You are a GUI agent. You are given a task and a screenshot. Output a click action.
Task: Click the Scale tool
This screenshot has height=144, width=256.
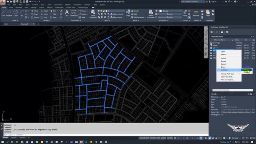pos(44,17)
